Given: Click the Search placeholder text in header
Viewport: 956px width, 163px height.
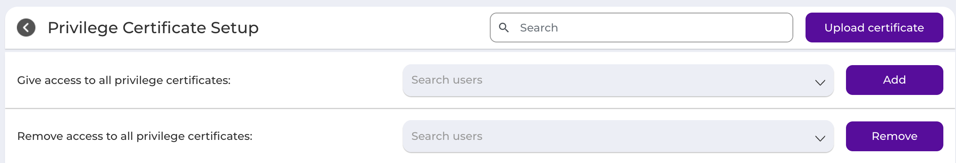Looking at the screenshot, I should [539, 28].
